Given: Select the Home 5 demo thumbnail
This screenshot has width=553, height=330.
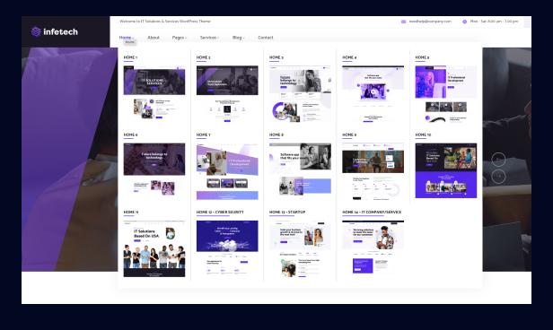Looking at the screenshot, I should click(x=446, y=94).
